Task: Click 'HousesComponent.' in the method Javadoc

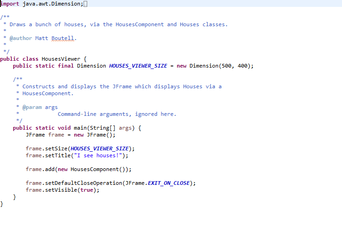Action: [x=48, y=93]
